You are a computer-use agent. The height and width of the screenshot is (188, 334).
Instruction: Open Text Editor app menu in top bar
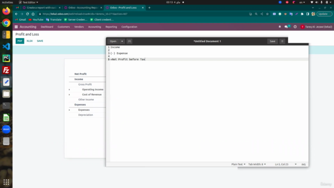(x=29, y=2)
